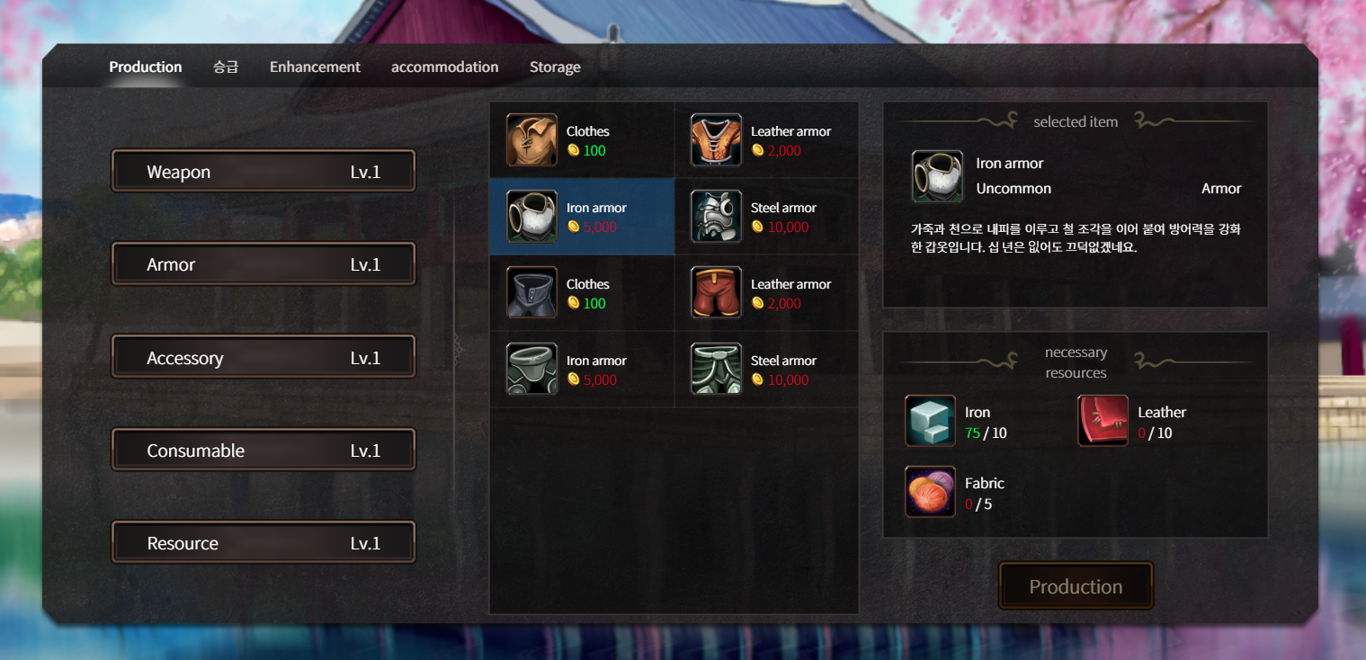Pick the red Leather armor pants icon
1366x660 pixels.
(x=716, y=292)
